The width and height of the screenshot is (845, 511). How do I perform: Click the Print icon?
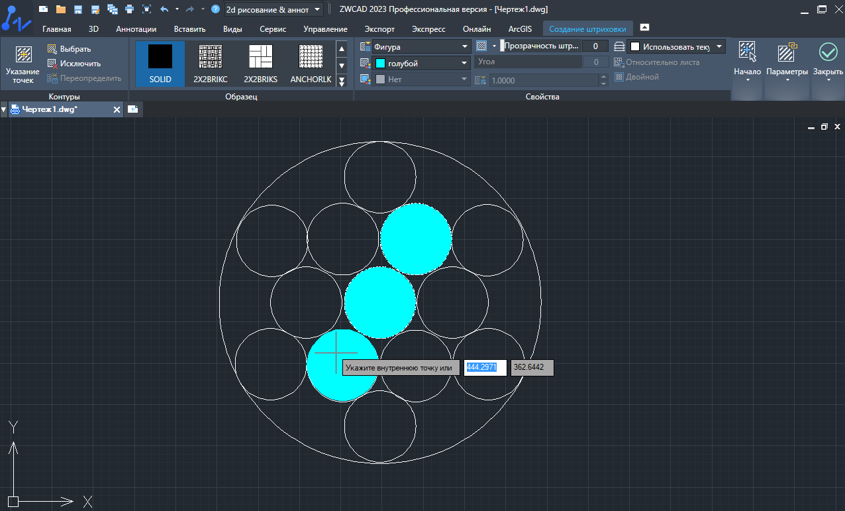[x=129, y=9]
